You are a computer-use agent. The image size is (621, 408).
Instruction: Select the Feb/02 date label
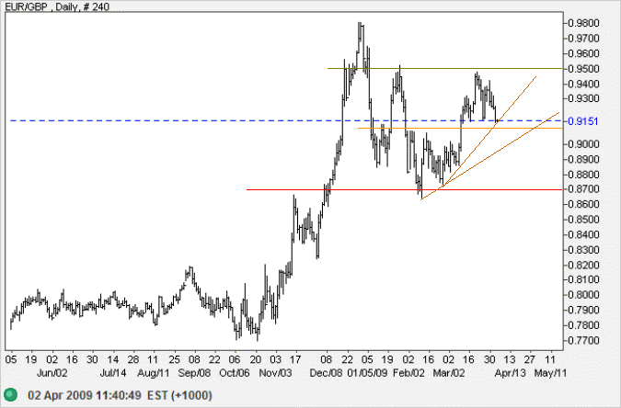(x=408, y=373)
